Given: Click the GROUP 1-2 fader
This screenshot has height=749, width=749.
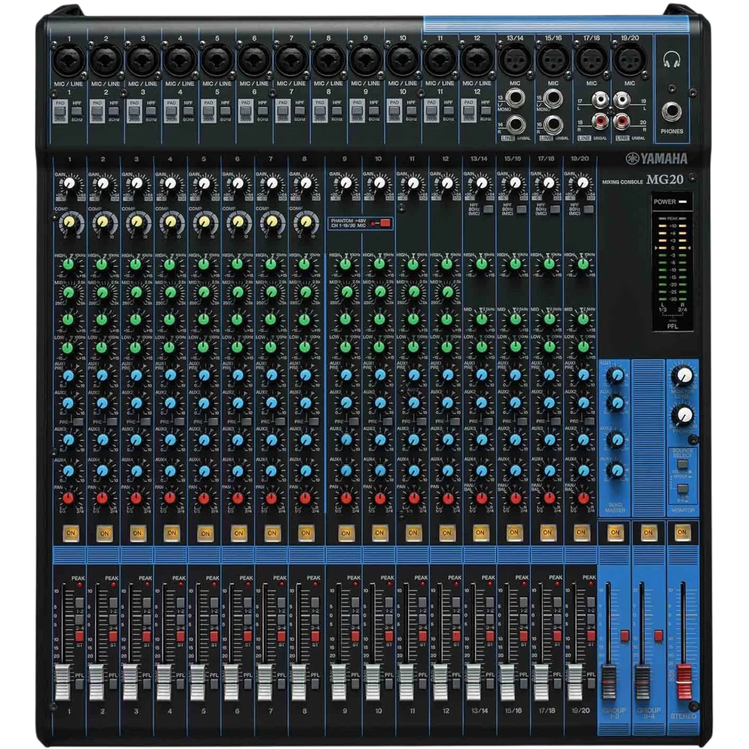Looking at the screenshot, I should point(609,682).
